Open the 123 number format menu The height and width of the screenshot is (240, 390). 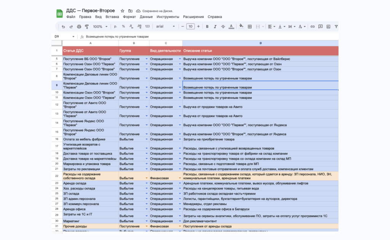click(147, 27)
